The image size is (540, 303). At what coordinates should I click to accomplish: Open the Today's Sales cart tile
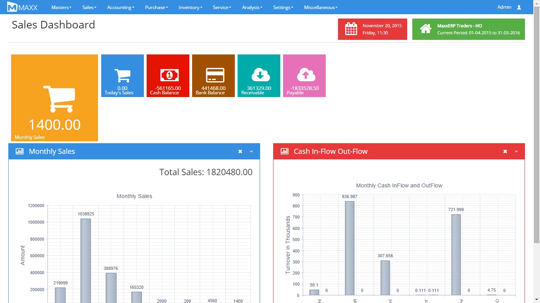pos(123,76)
